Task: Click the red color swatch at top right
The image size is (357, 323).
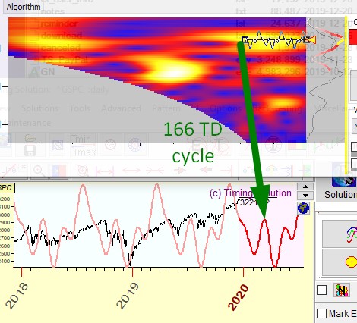Action: click(352, 37)
